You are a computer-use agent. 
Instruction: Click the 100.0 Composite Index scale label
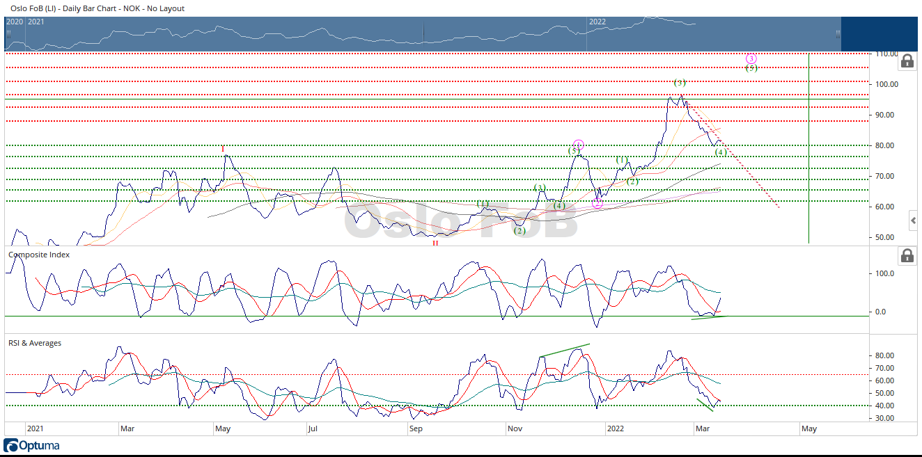click(885, 273)
